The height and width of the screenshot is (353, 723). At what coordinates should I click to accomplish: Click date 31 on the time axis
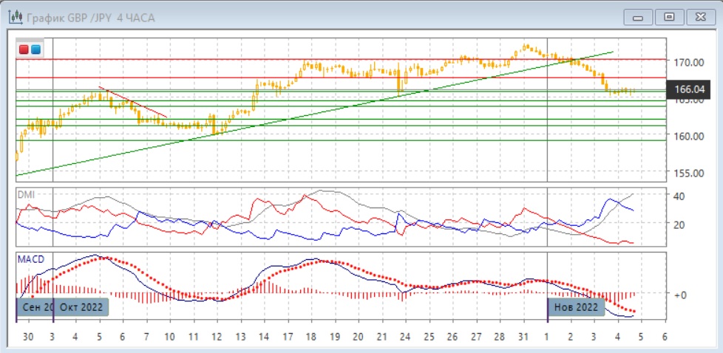click(525, 336)
